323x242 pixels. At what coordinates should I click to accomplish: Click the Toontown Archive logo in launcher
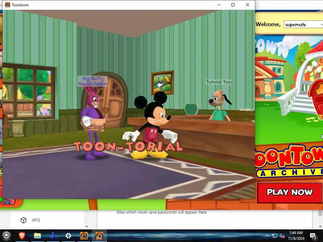click(289, 161)
